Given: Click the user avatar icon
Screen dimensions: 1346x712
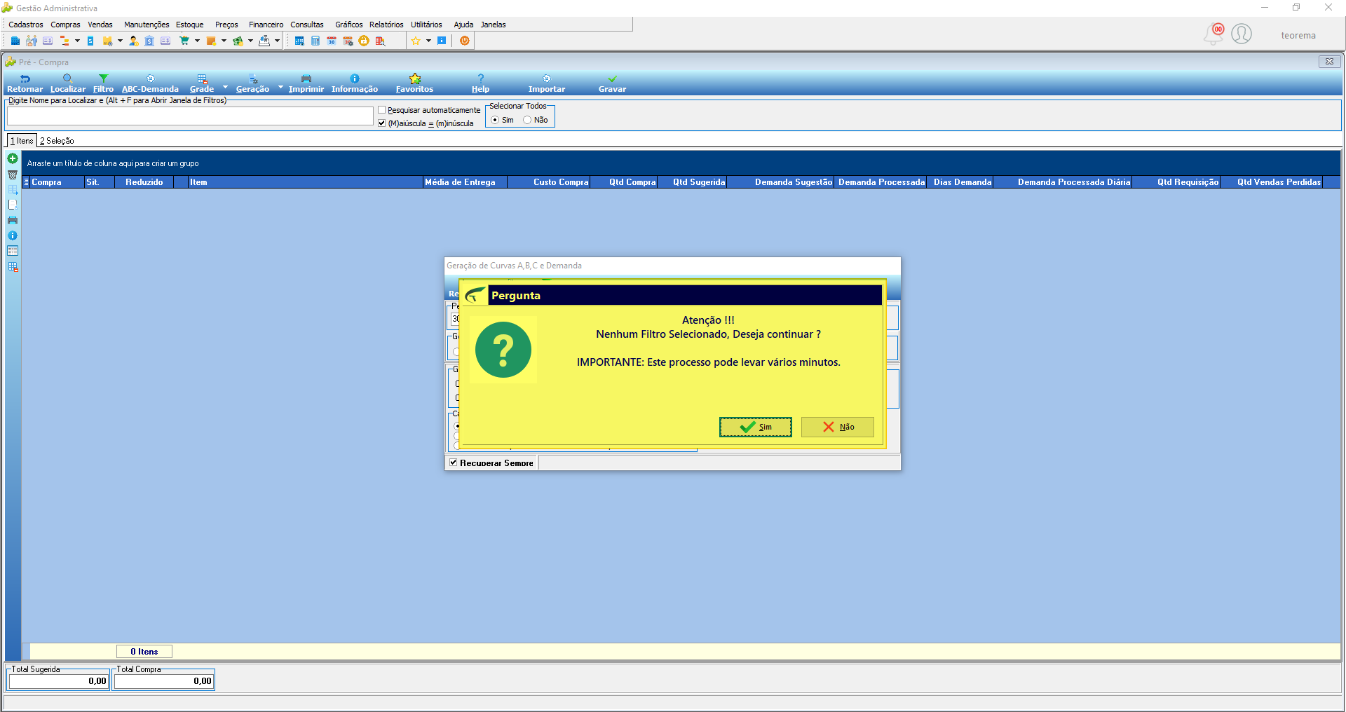Looking at the screenshot, I should (x=1242, y=34).
